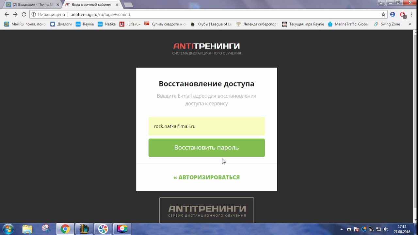Image resolution: width=418 pixels, height=235 pixels.
Task: Click the browser forward arrow
Action: click(x=15, y=14)
